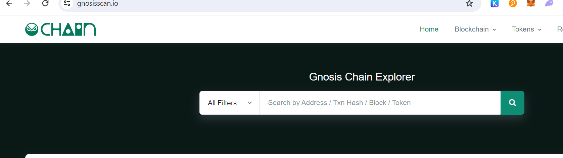Reload the gnosisscan.io page
The image size is (563, 158).
(45, 3)
